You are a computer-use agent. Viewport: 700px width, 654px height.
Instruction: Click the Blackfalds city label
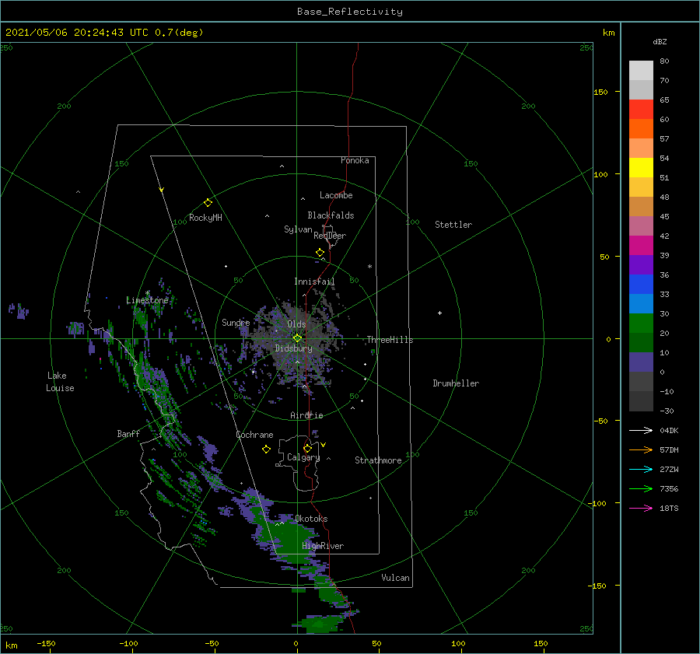331,215
